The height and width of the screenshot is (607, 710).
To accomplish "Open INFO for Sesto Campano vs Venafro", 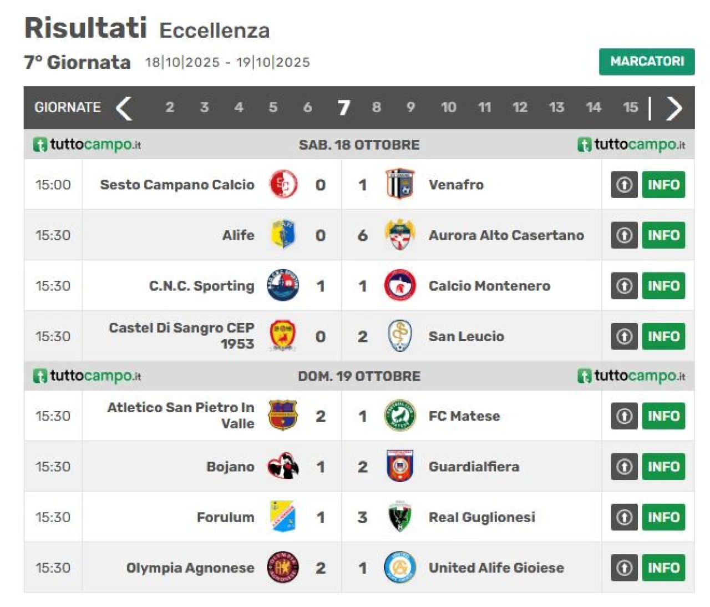I will 663,185.
